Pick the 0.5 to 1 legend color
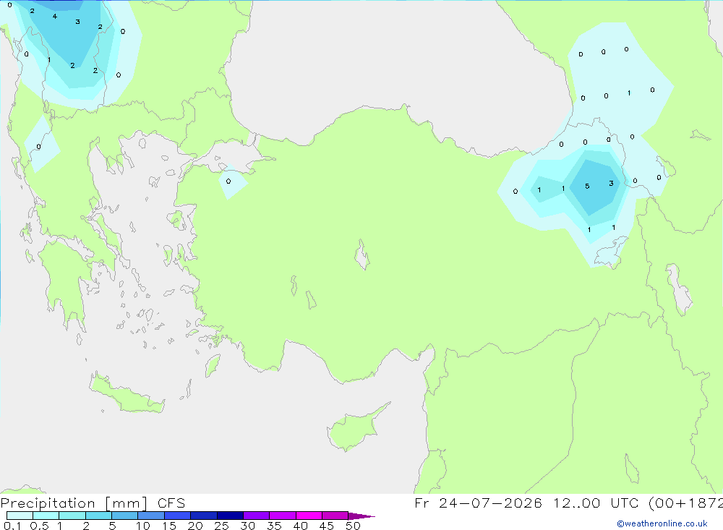This screenshot has width=723, height=530. [x=46, y=516]
